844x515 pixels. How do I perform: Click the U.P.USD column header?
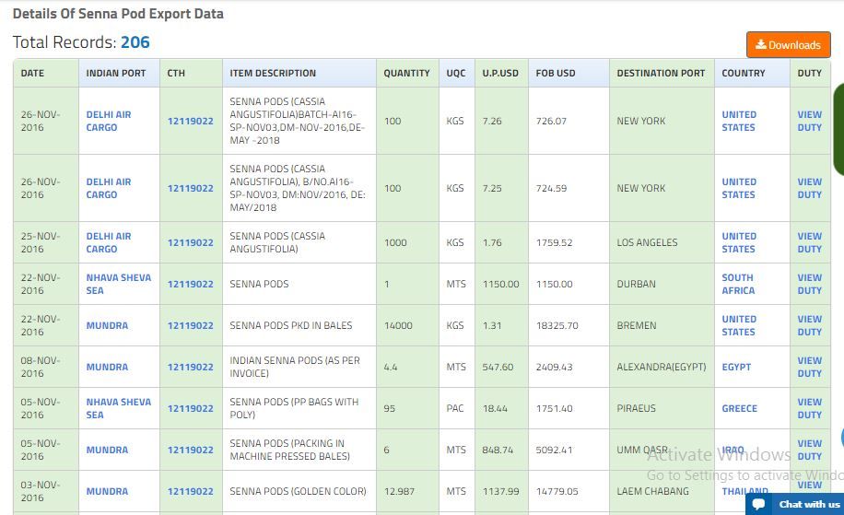500,73
